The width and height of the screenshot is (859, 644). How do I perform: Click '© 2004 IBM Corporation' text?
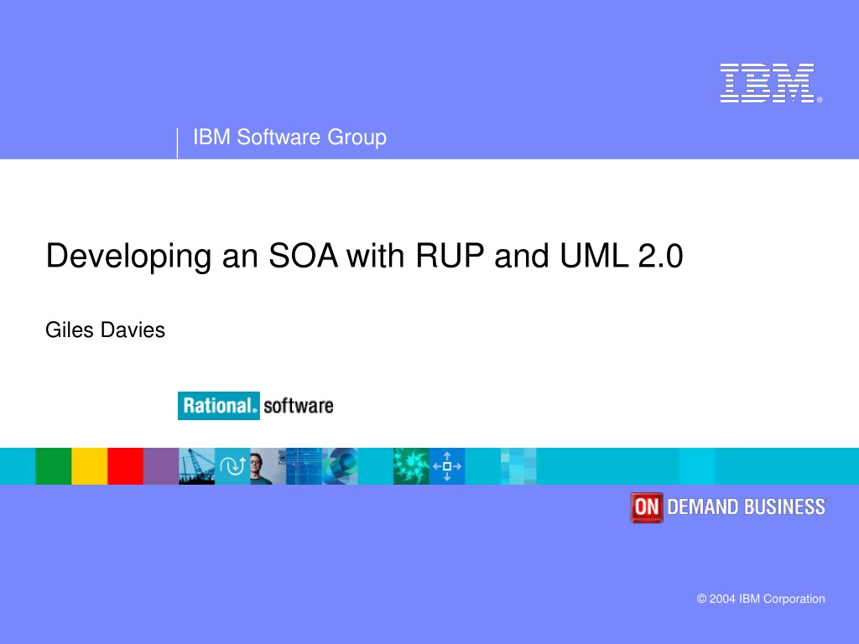[x=761, y=599]
